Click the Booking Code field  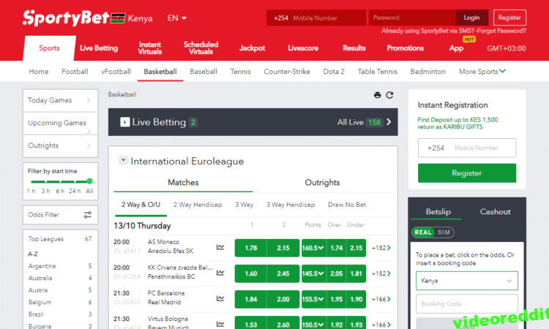(x=467, y=304)
